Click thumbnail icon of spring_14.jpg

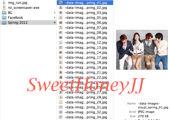[x=61, y=52]
